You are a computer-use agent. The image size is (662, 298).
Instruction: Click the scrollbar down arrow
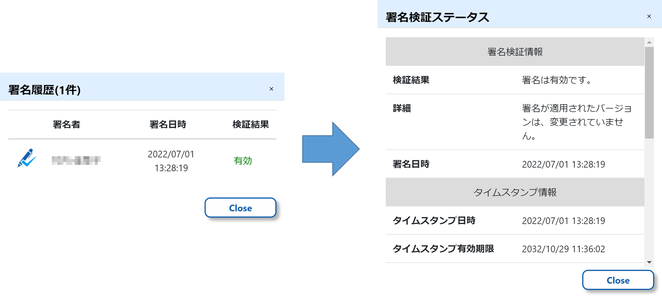coord(649,262)
